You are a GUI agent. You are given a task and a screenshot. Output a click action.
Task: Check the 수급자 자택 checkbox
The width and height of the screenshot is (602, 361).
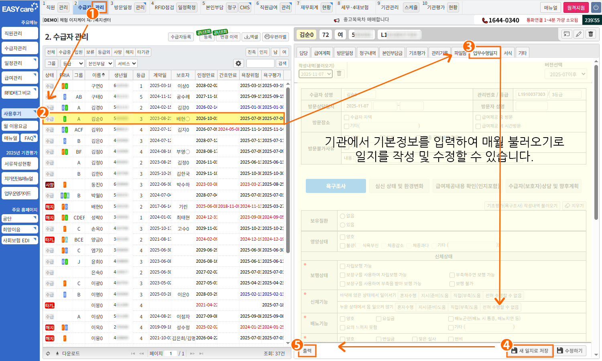point(346,117)
